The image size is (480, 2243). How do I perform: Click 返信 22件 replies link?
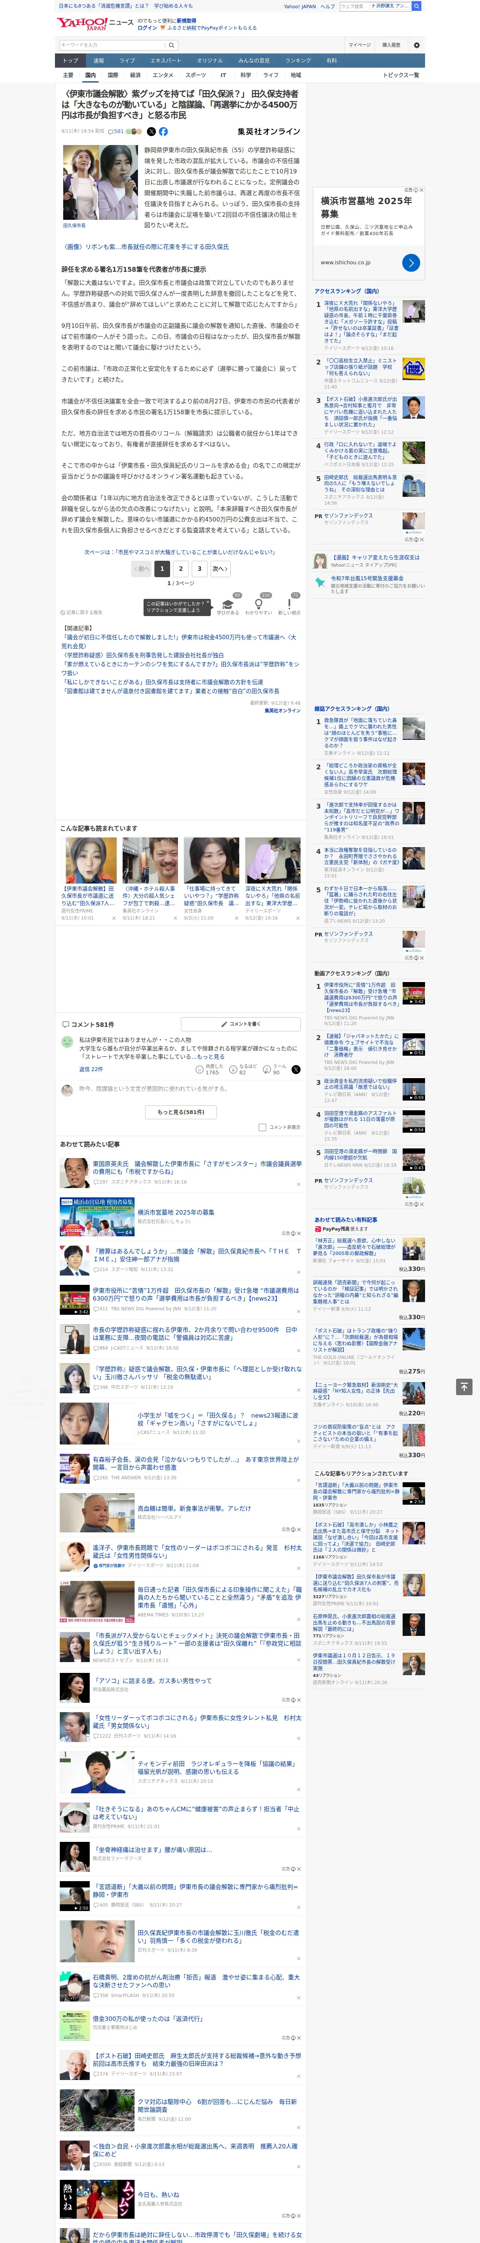90,1068
